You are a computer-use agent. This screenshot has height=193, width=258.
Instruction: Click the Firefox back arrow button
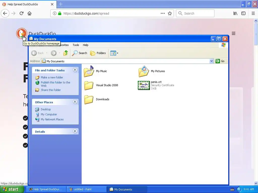click(x=5, y=14)
